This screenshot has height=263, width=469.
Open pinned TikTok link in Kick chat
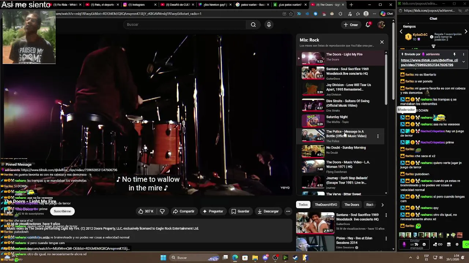pos(429,62)
